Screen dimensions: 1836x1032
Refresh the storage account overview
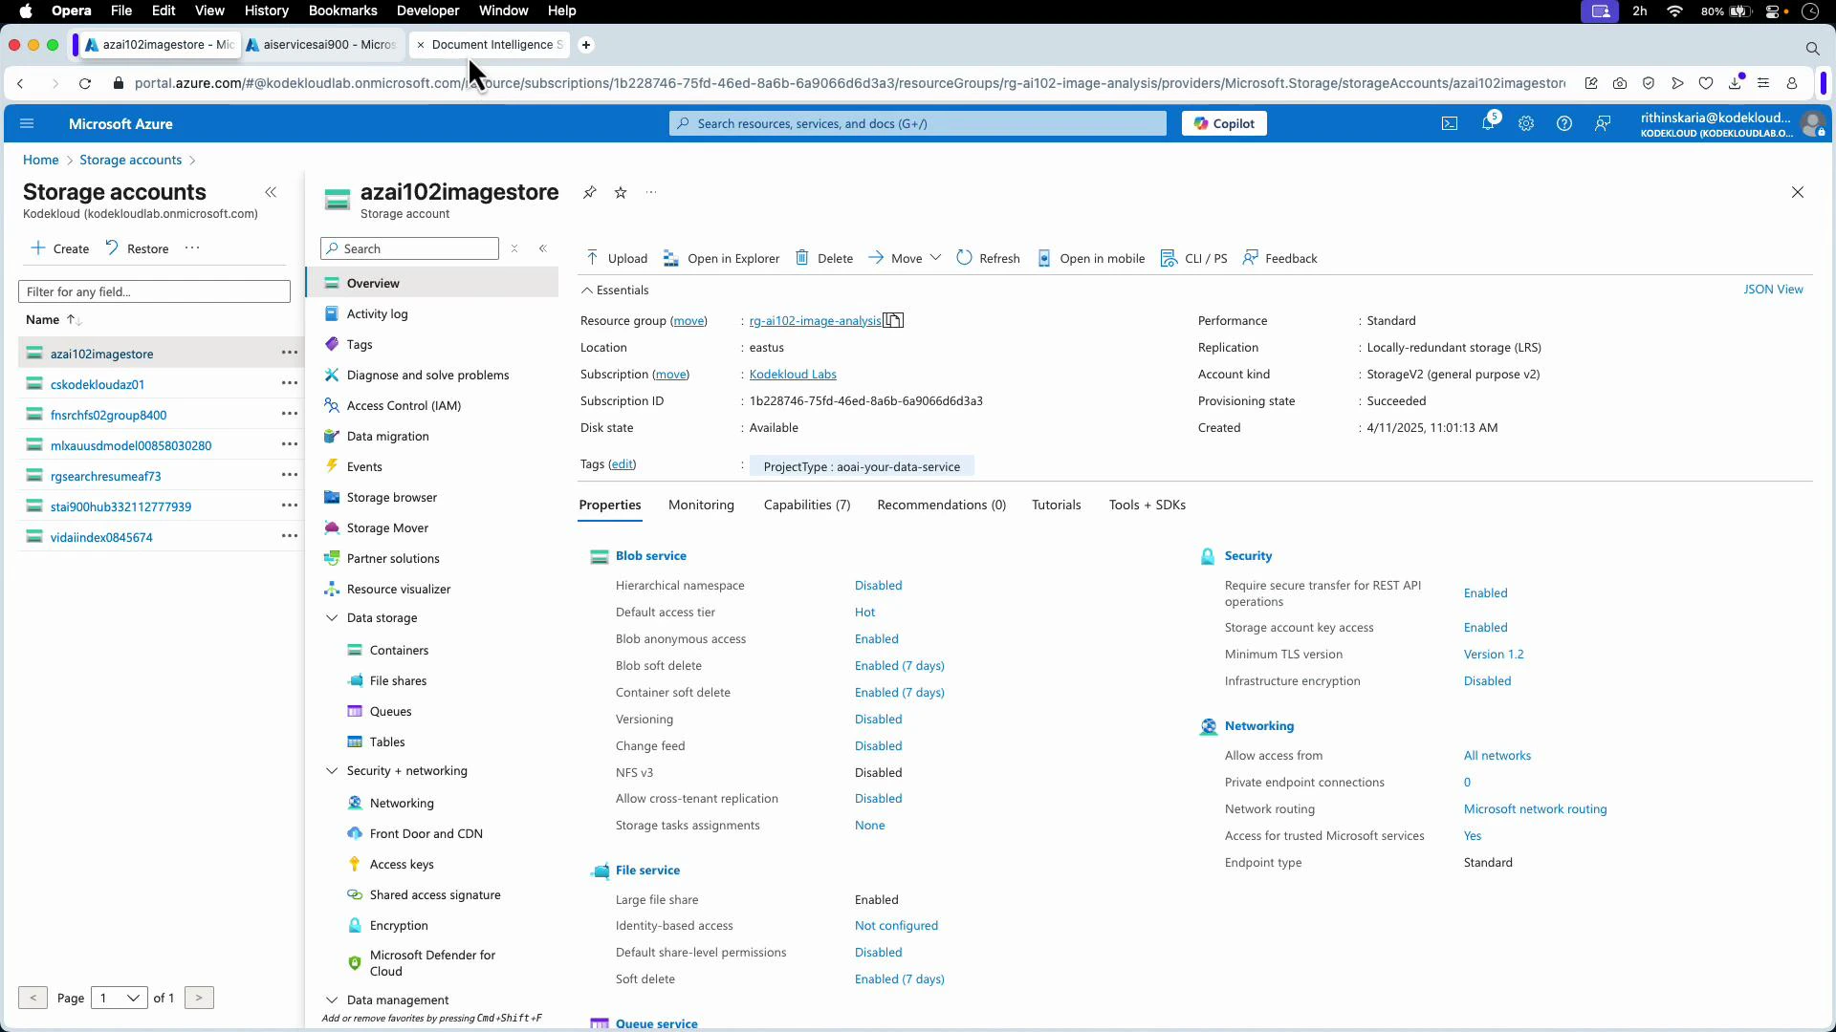pos(988,257)
